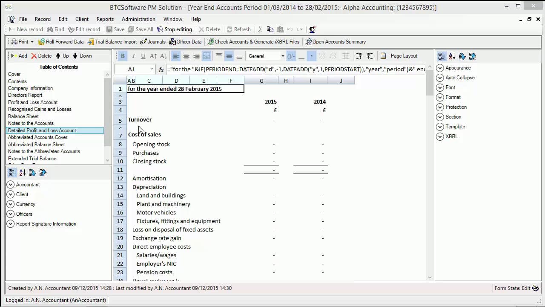Click the increase font size icon
This screenshot has width=545, height=307.
153,56
